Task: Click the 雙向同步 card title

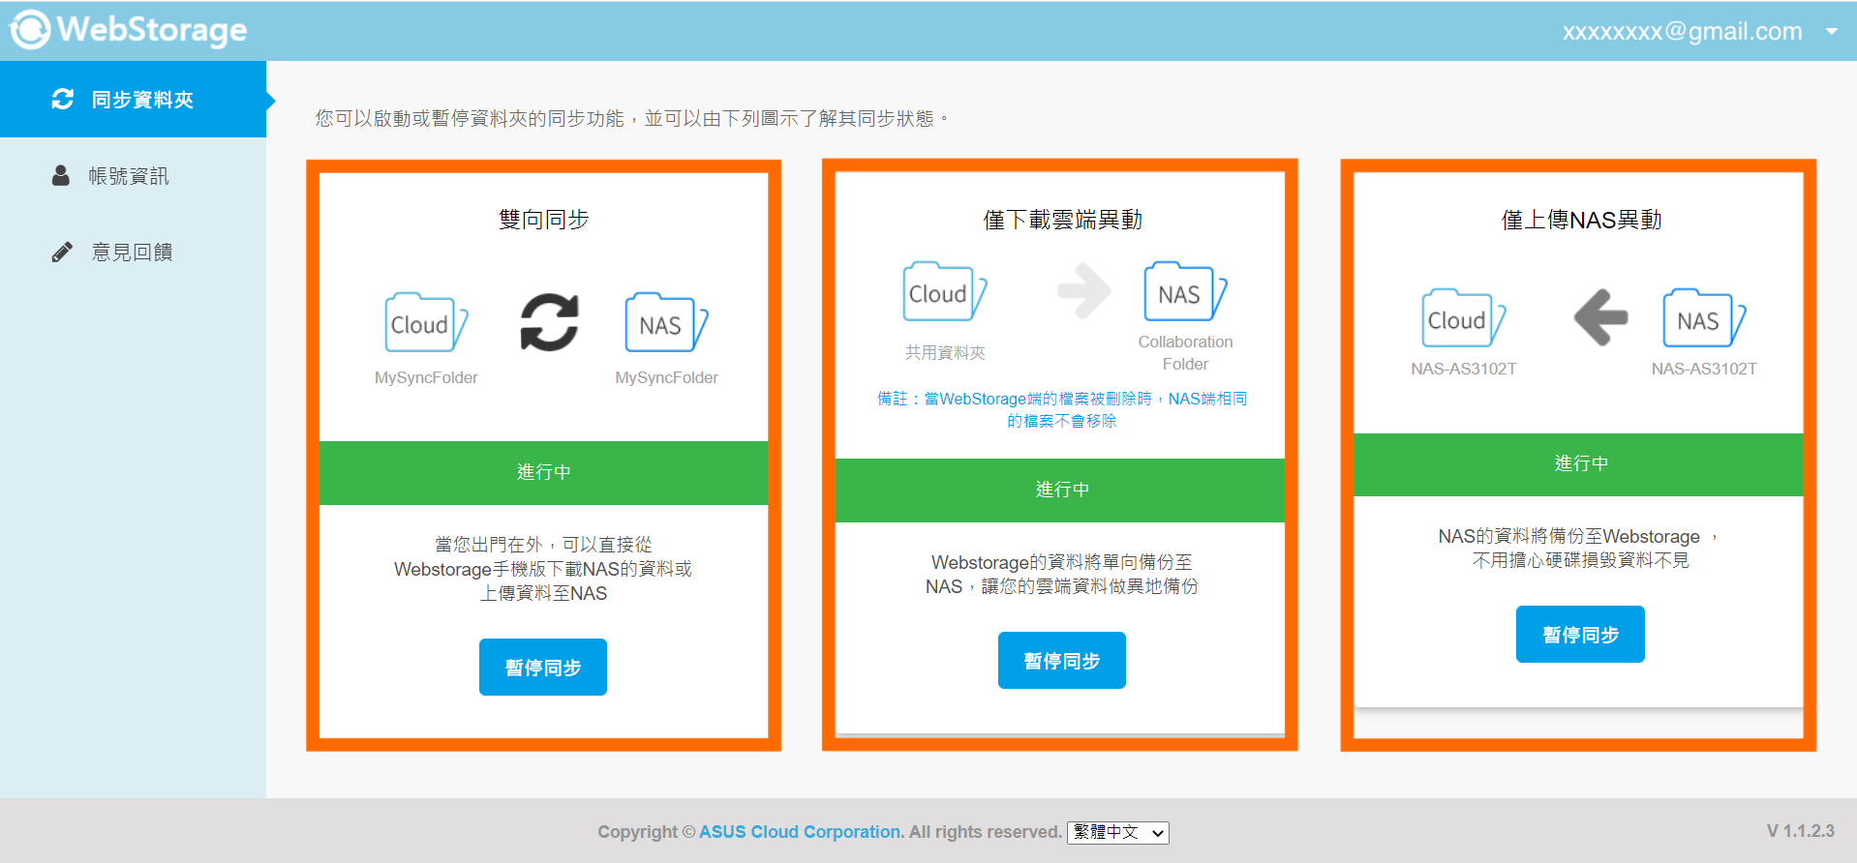Action: point(543,220)
